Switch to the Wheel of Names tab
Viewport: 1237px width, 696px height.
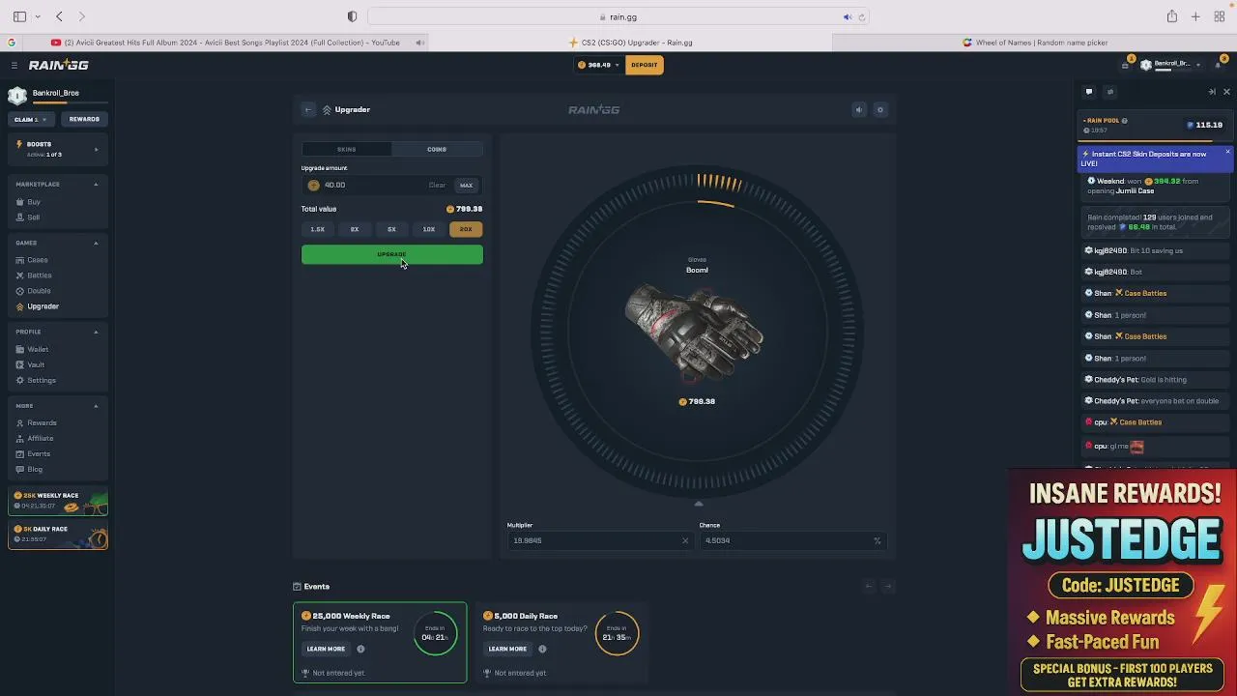click(x=1035, y=43)
